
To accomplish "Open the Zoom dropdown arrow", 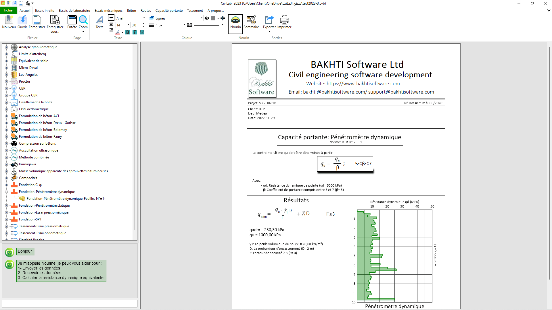I will point(83,32).
